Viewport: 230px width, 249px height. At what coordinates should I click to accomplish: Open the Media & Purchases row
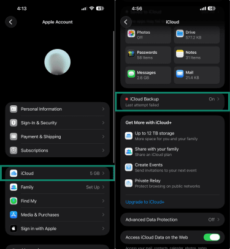coord(58,215)
